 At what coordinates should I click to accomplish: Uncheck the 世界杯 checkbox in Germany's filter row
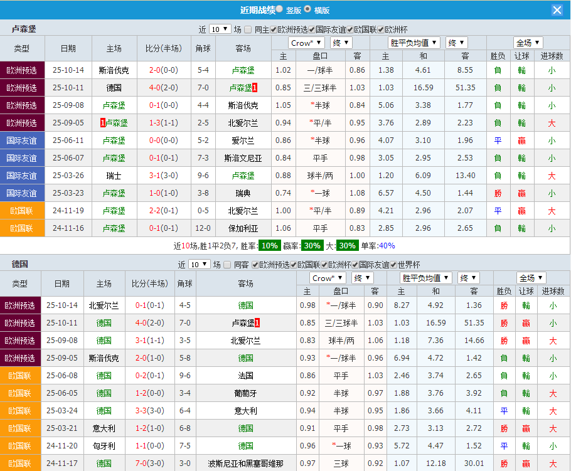click(393, 265)
